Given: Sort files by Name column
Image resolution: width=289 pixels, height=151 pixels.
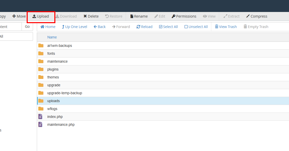Looking at the screenshot, I should [52, 37].
